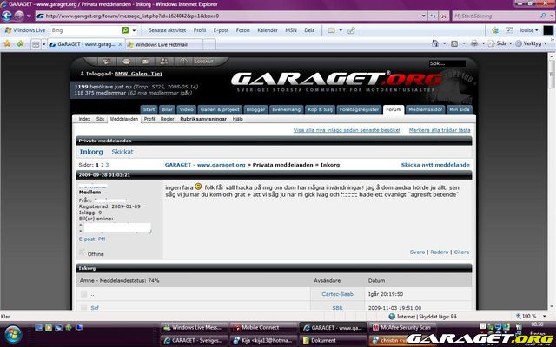Click Senaste aktivitet in Windows Live toolbar
Image resolution: width=556 pixels, height=347 pixels.
pos(167,30)
